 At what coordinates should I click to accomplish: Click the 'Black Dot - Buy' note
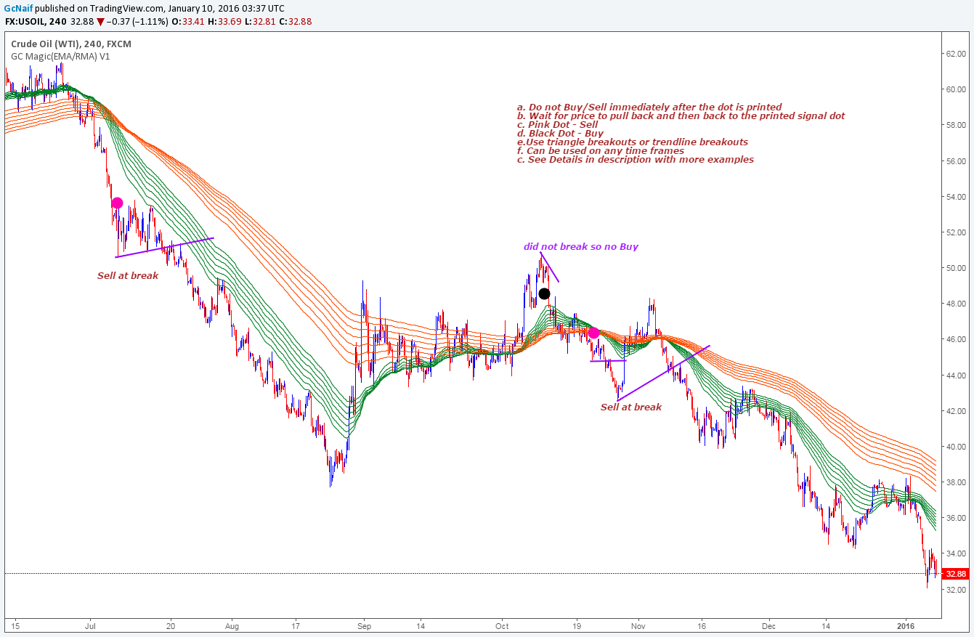click(560, 133)
